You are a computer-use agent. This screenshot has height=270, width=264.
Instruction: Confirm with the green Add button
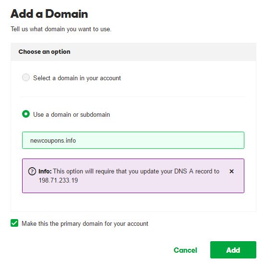(x=233, y=250)
